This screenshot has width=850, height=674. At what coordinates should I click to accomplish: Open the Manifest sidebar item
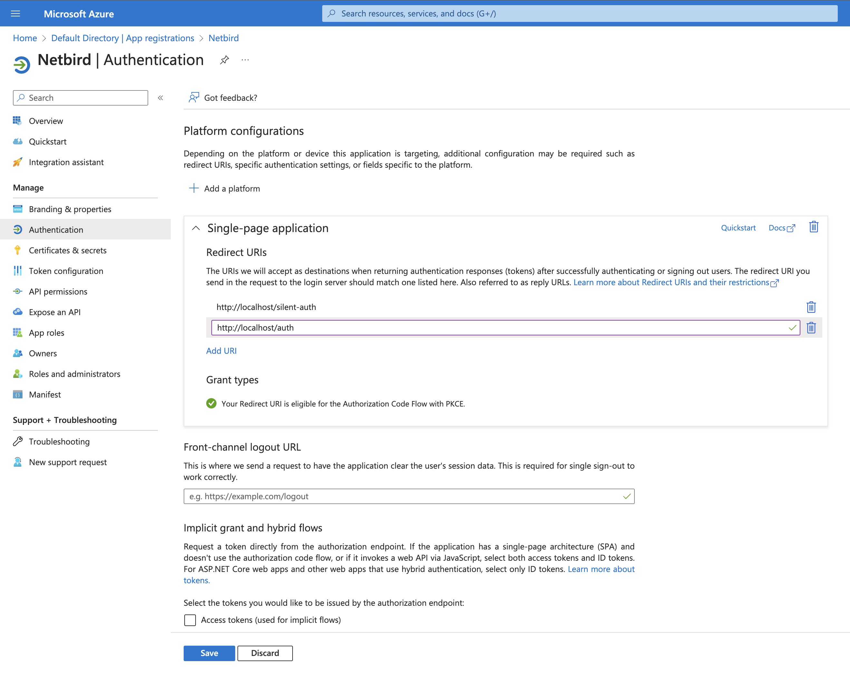pos(44,394)
